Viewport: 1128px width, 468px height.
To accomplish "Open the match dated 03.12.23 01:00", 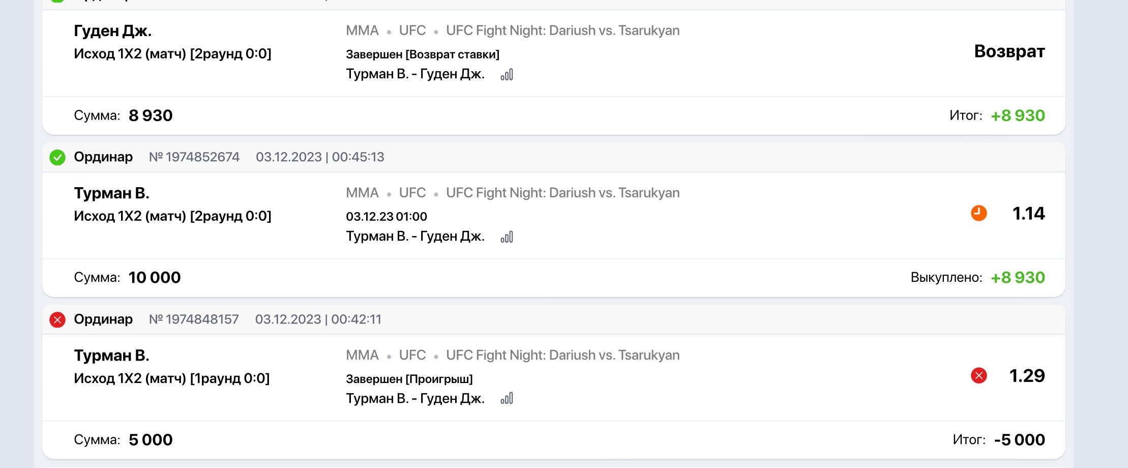I will pos(415,237).
